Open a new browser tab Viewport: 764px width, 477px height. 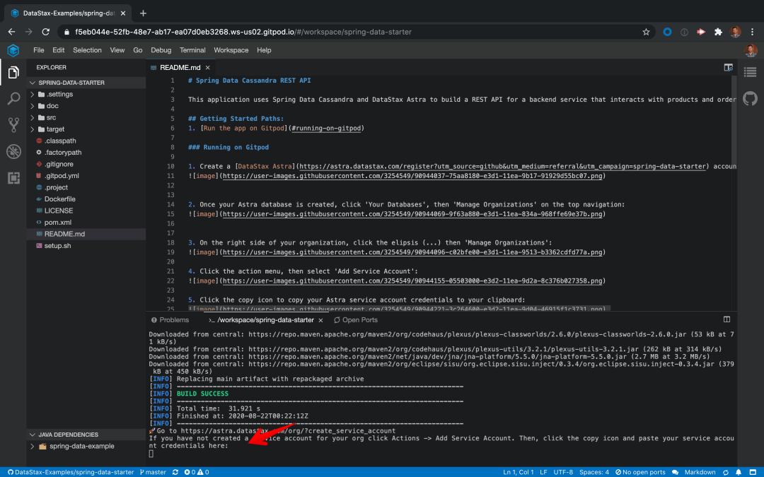tap(143, 13)
